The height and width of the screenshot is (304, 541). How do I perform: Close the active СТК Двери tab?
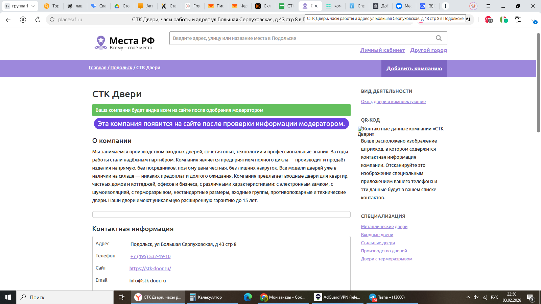(316, 6)
